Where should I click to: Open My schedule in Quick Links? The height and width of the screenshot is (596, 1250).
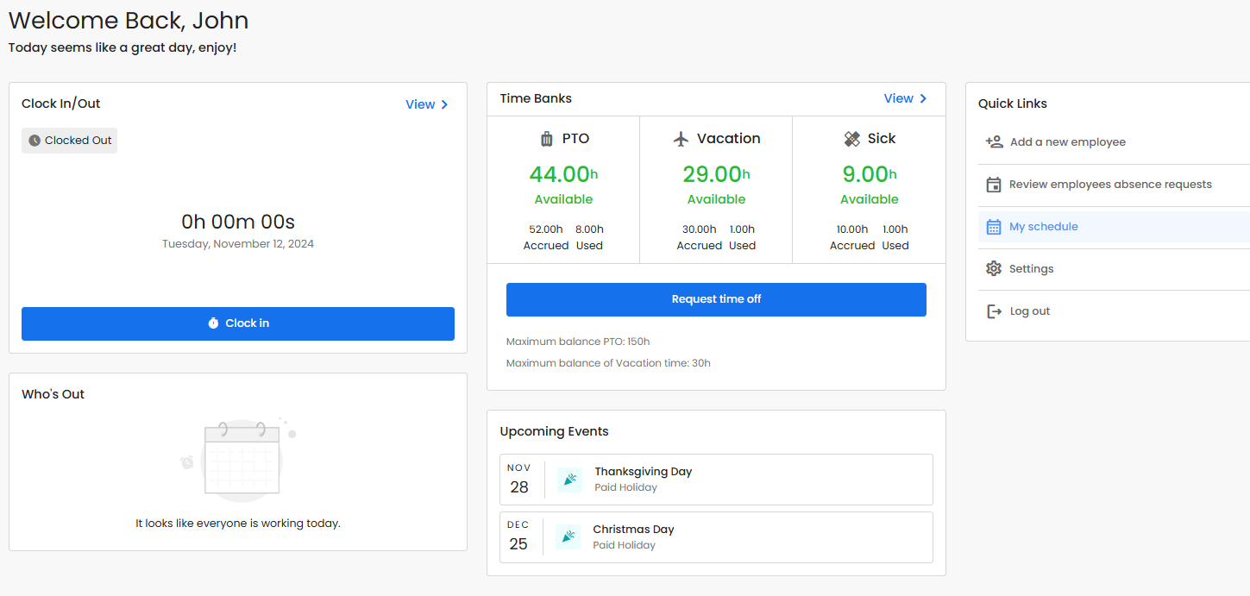(1044, 227)
